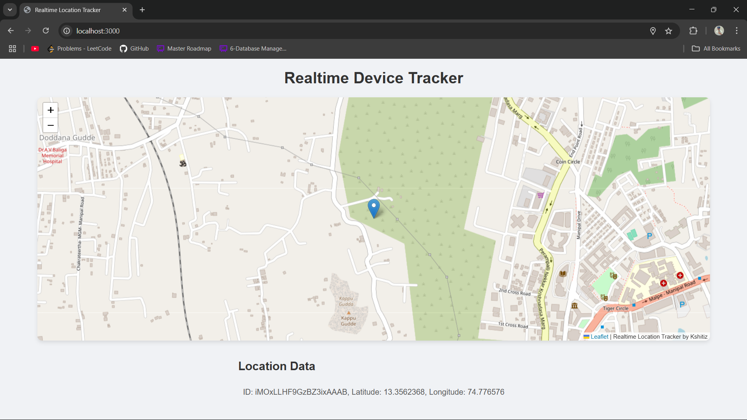The width and height of the screenshot is (747, 420).
Task: Click the blue location marker on map
Action: [x=373, y=208]
